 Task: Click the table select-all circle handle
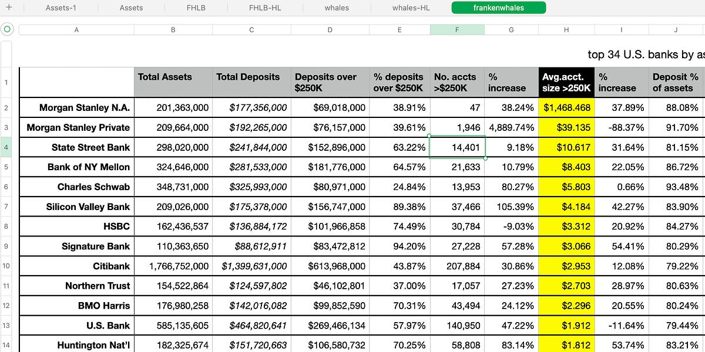(x=7, y=29)
